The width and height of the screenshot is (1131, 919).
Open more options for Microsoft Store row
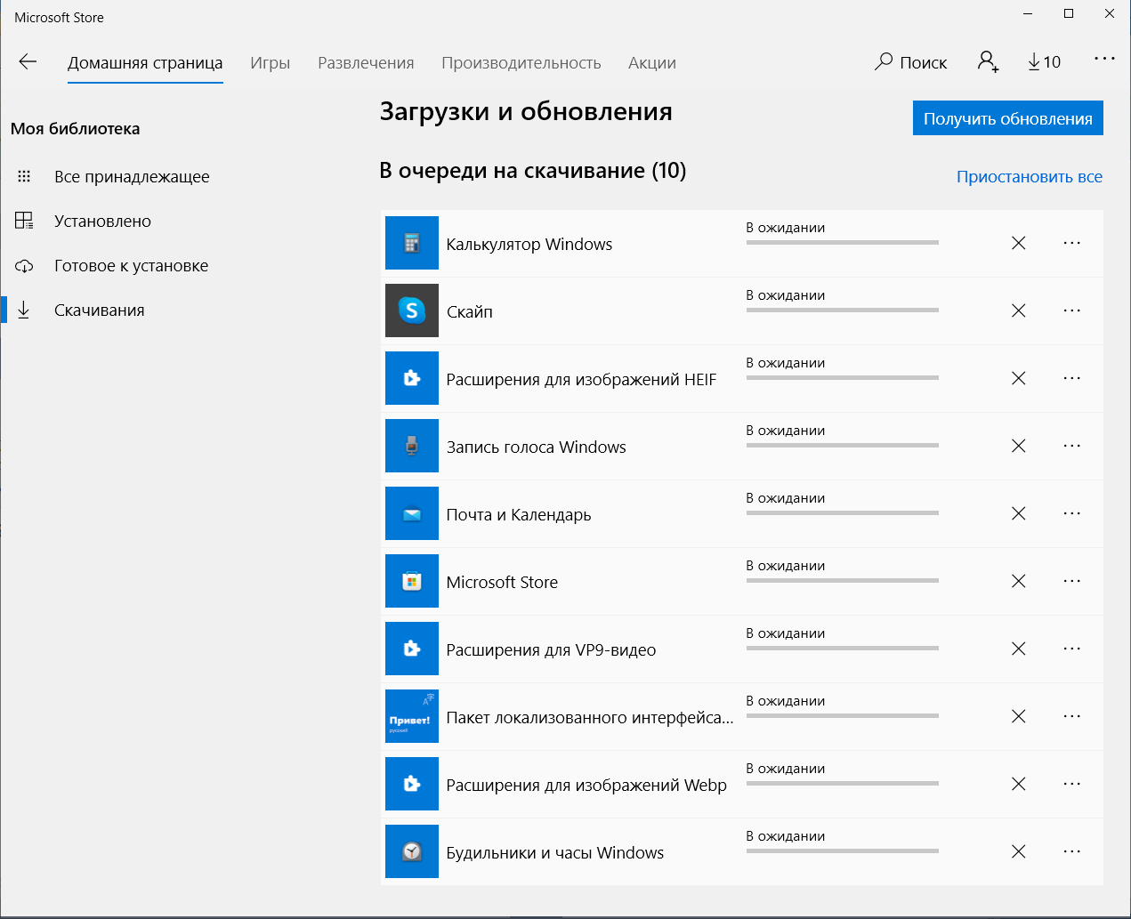click(1072, 581)
